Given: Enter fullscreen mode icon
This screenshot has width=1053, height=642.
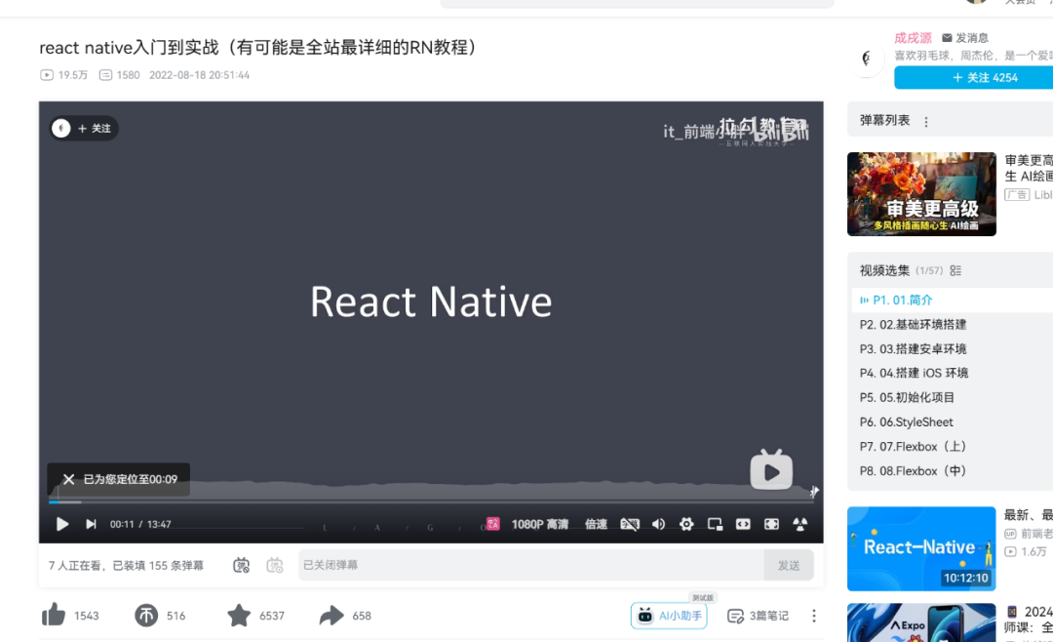Looking at the screenshot, I should pyautogui.click(x=799, y=524).
